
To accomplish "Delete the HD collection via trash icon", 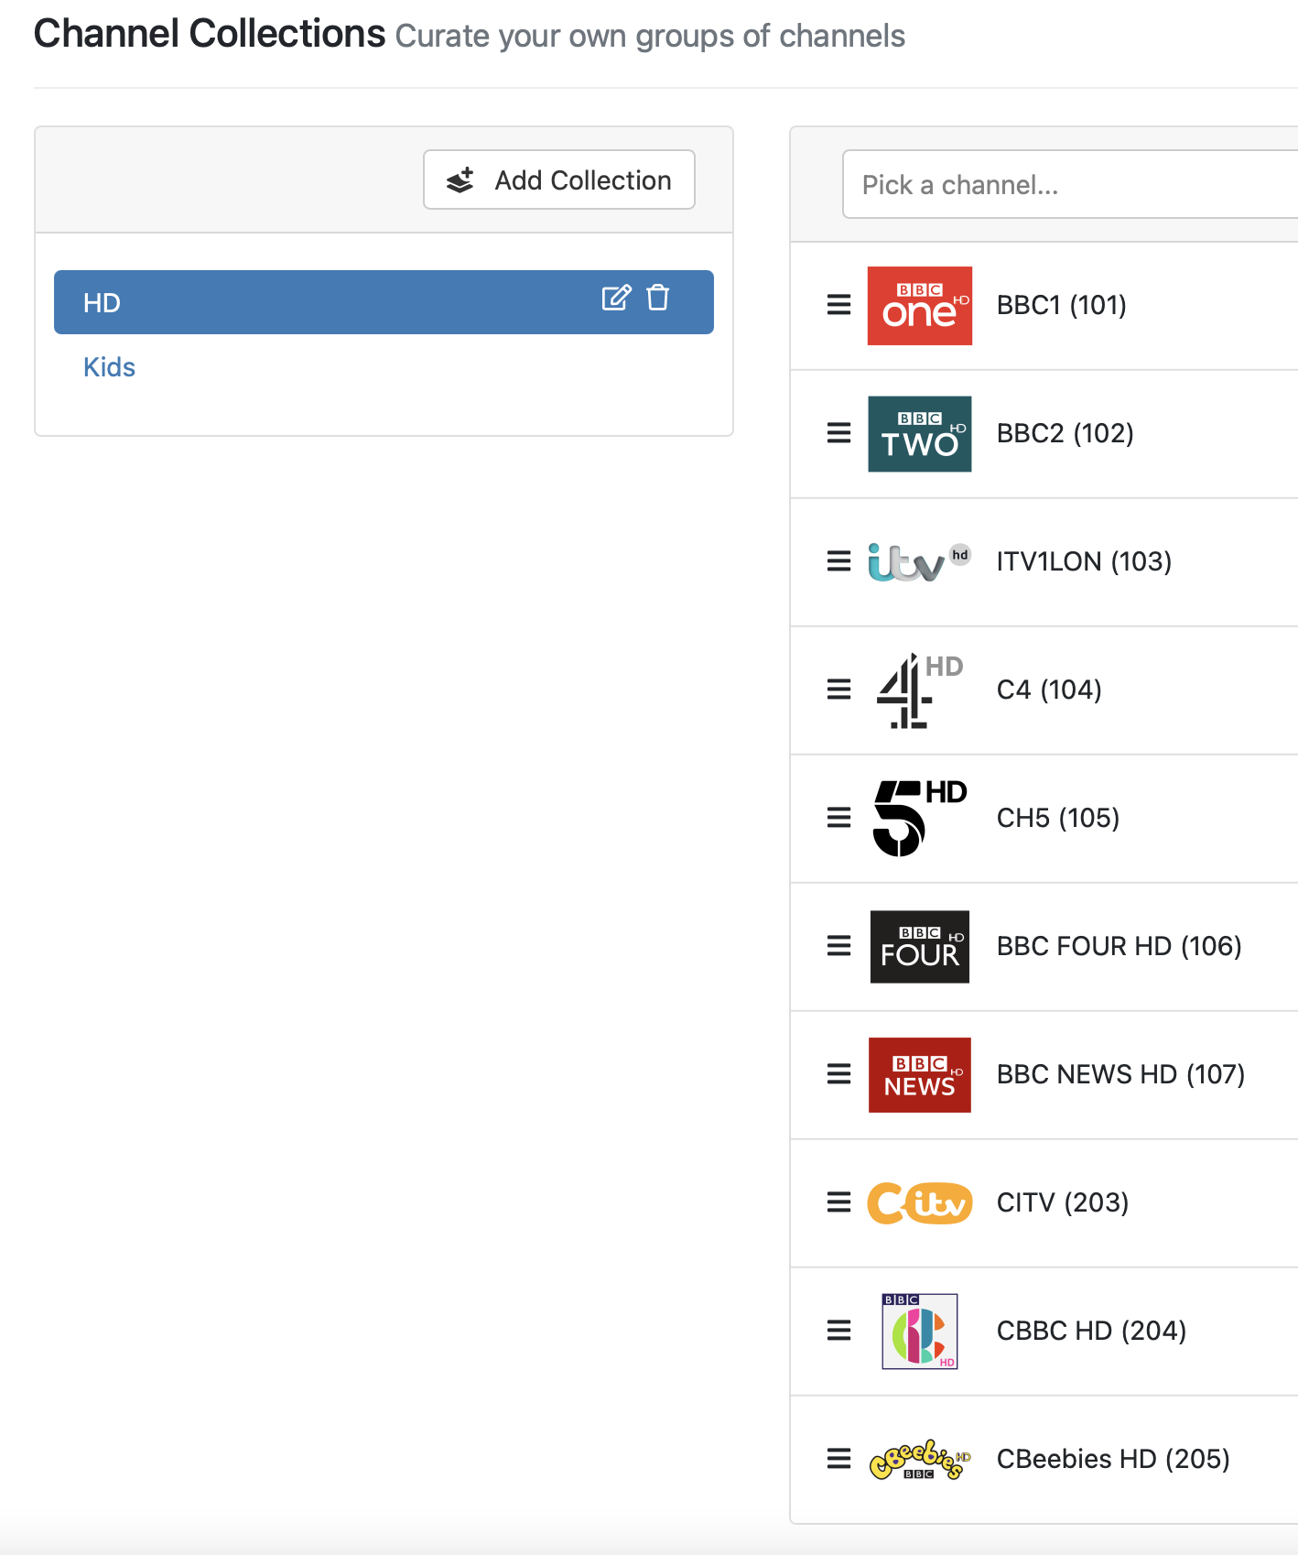I will 657,299.
